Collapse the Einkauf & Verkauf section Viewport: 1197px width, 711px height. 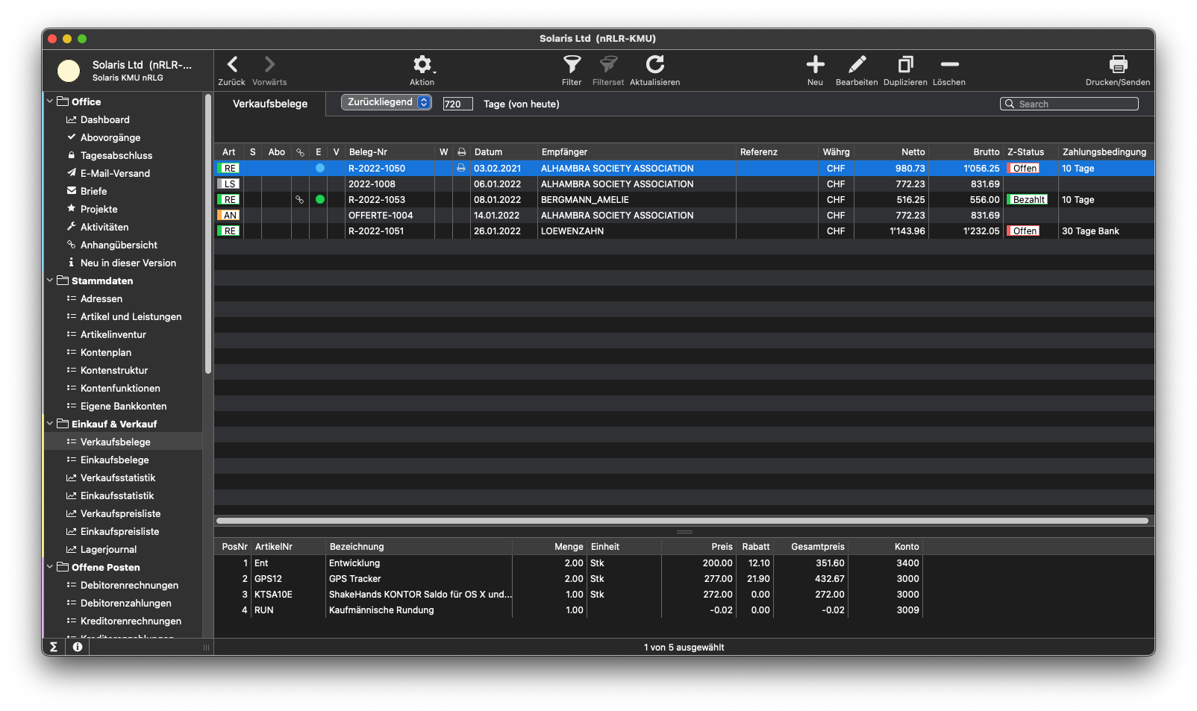pyautogui.click(x=50, y=424)
